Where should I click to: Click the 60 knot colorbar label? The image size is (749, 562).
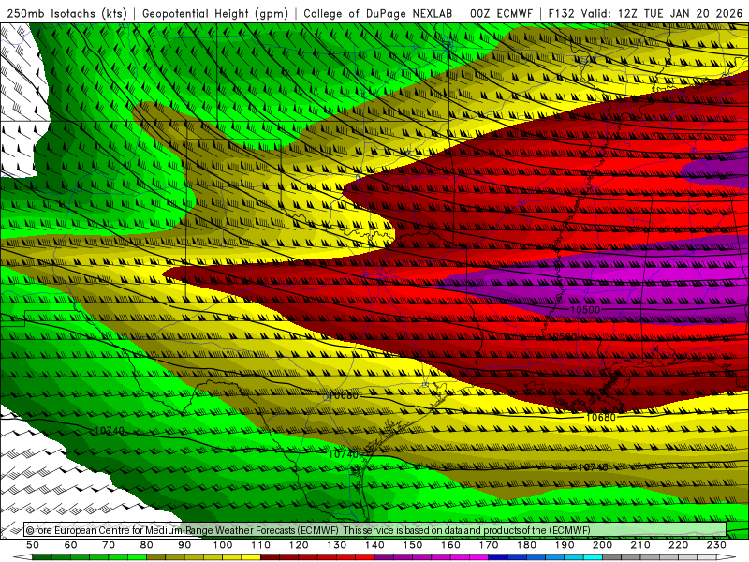coord(71,545)
